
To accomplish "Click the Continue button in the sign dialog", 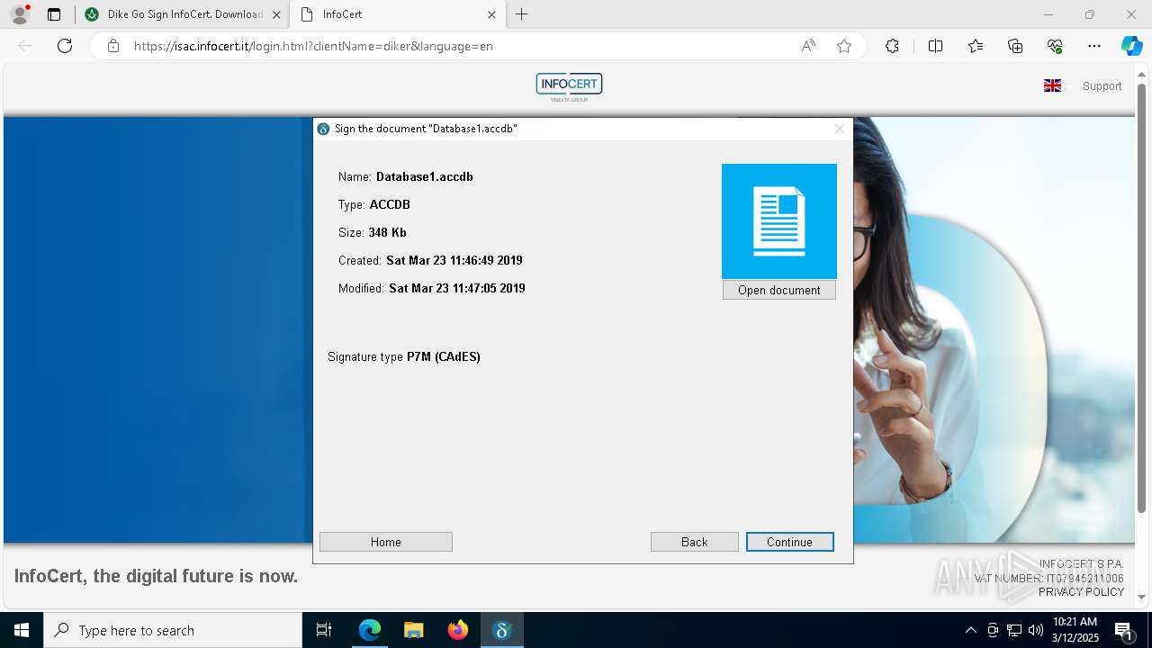I will 789,542.
